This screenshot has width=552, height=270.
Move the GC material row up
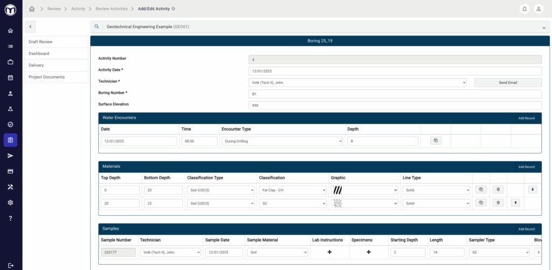pos(515,203)
